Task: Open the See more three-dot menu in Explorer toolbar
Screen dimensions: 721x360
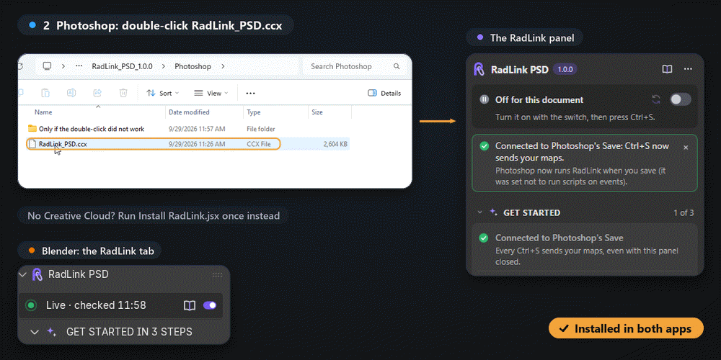Action: [x=250, y=93]
